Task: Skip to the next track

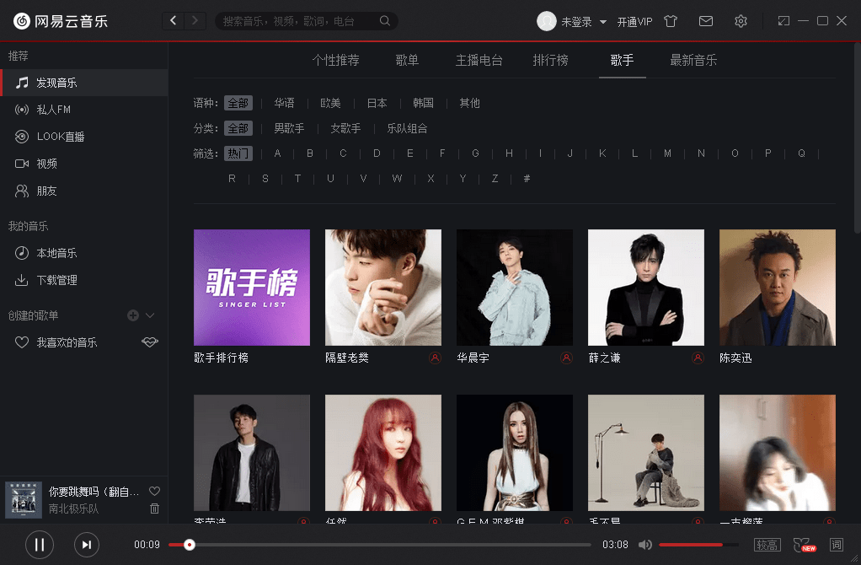Action: point(87,545)
